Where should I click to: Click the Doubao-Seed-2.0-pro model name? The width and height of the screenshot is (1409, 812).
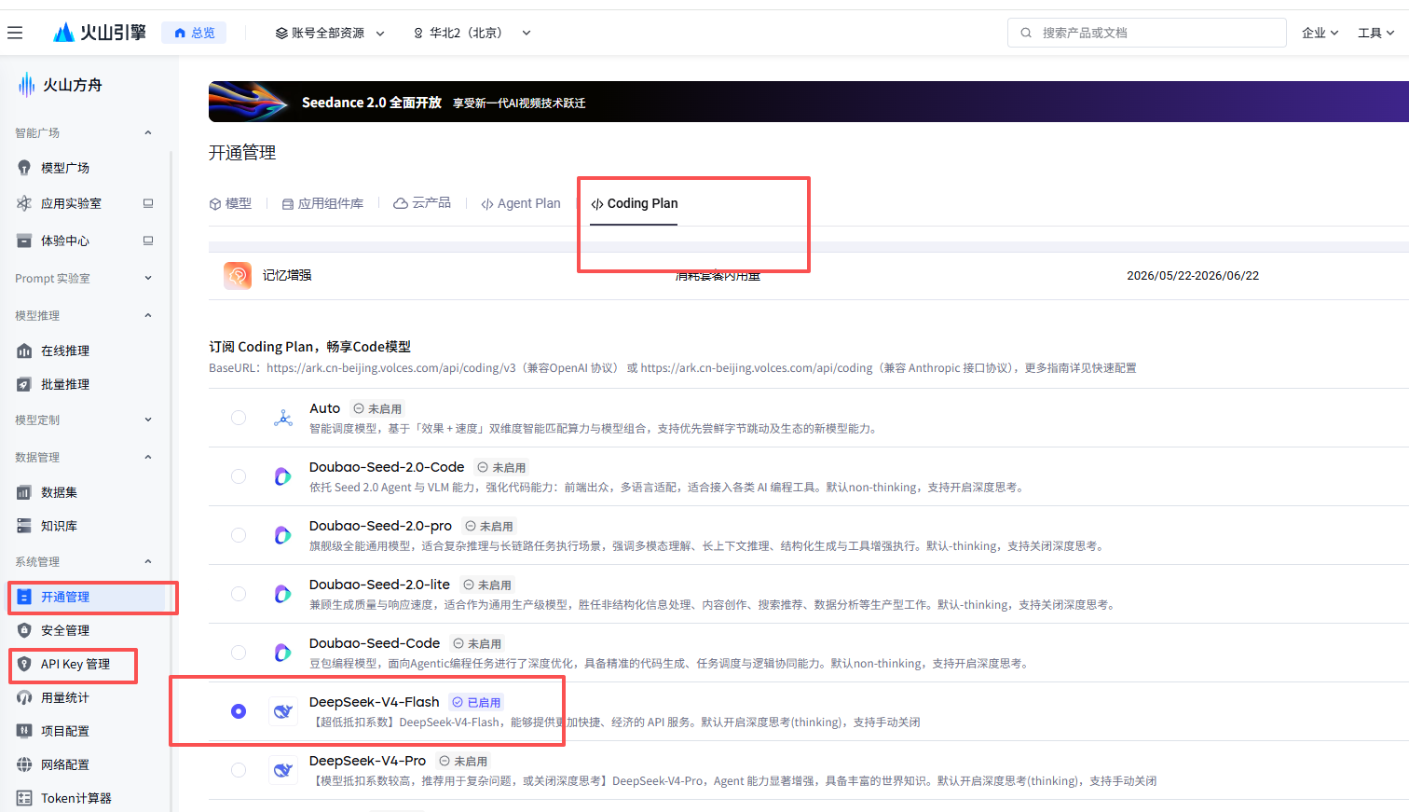click(380, 526)
